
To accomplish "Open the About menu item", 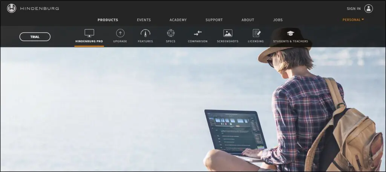I will 248,20.
